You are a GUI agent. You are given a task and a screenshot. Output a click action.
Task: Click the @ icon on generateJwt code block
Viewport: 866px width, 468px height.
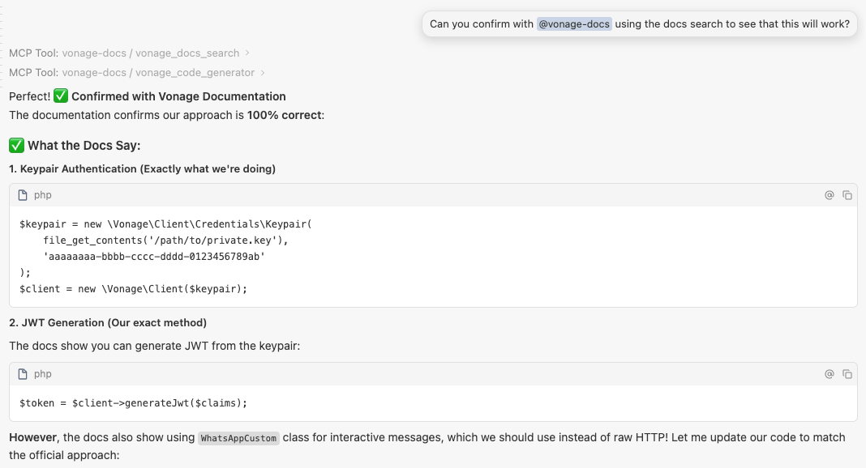coord(830,374)
